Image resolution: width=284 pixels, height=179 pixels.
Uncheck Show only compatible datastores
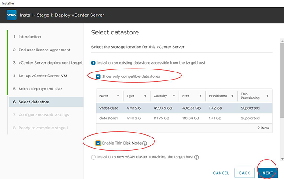[98, 76]
